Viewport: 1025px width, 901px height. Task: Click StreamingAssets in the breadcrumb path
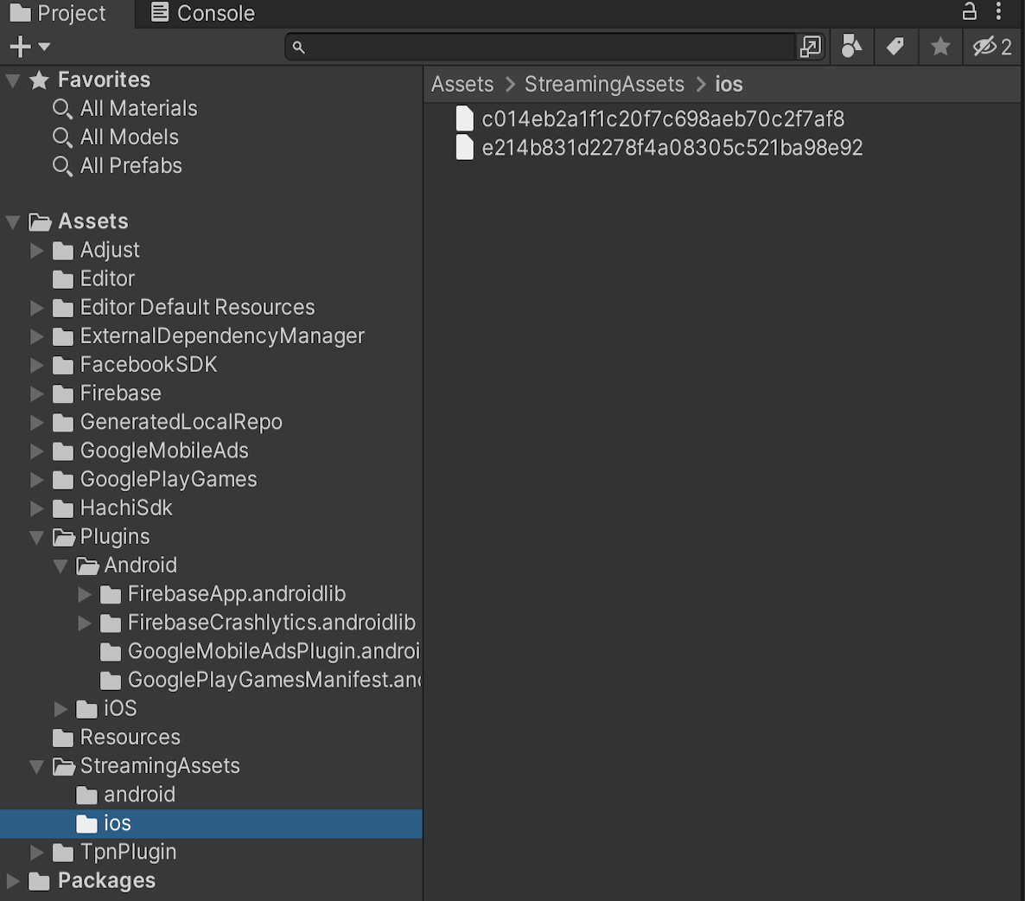[604, 85]
